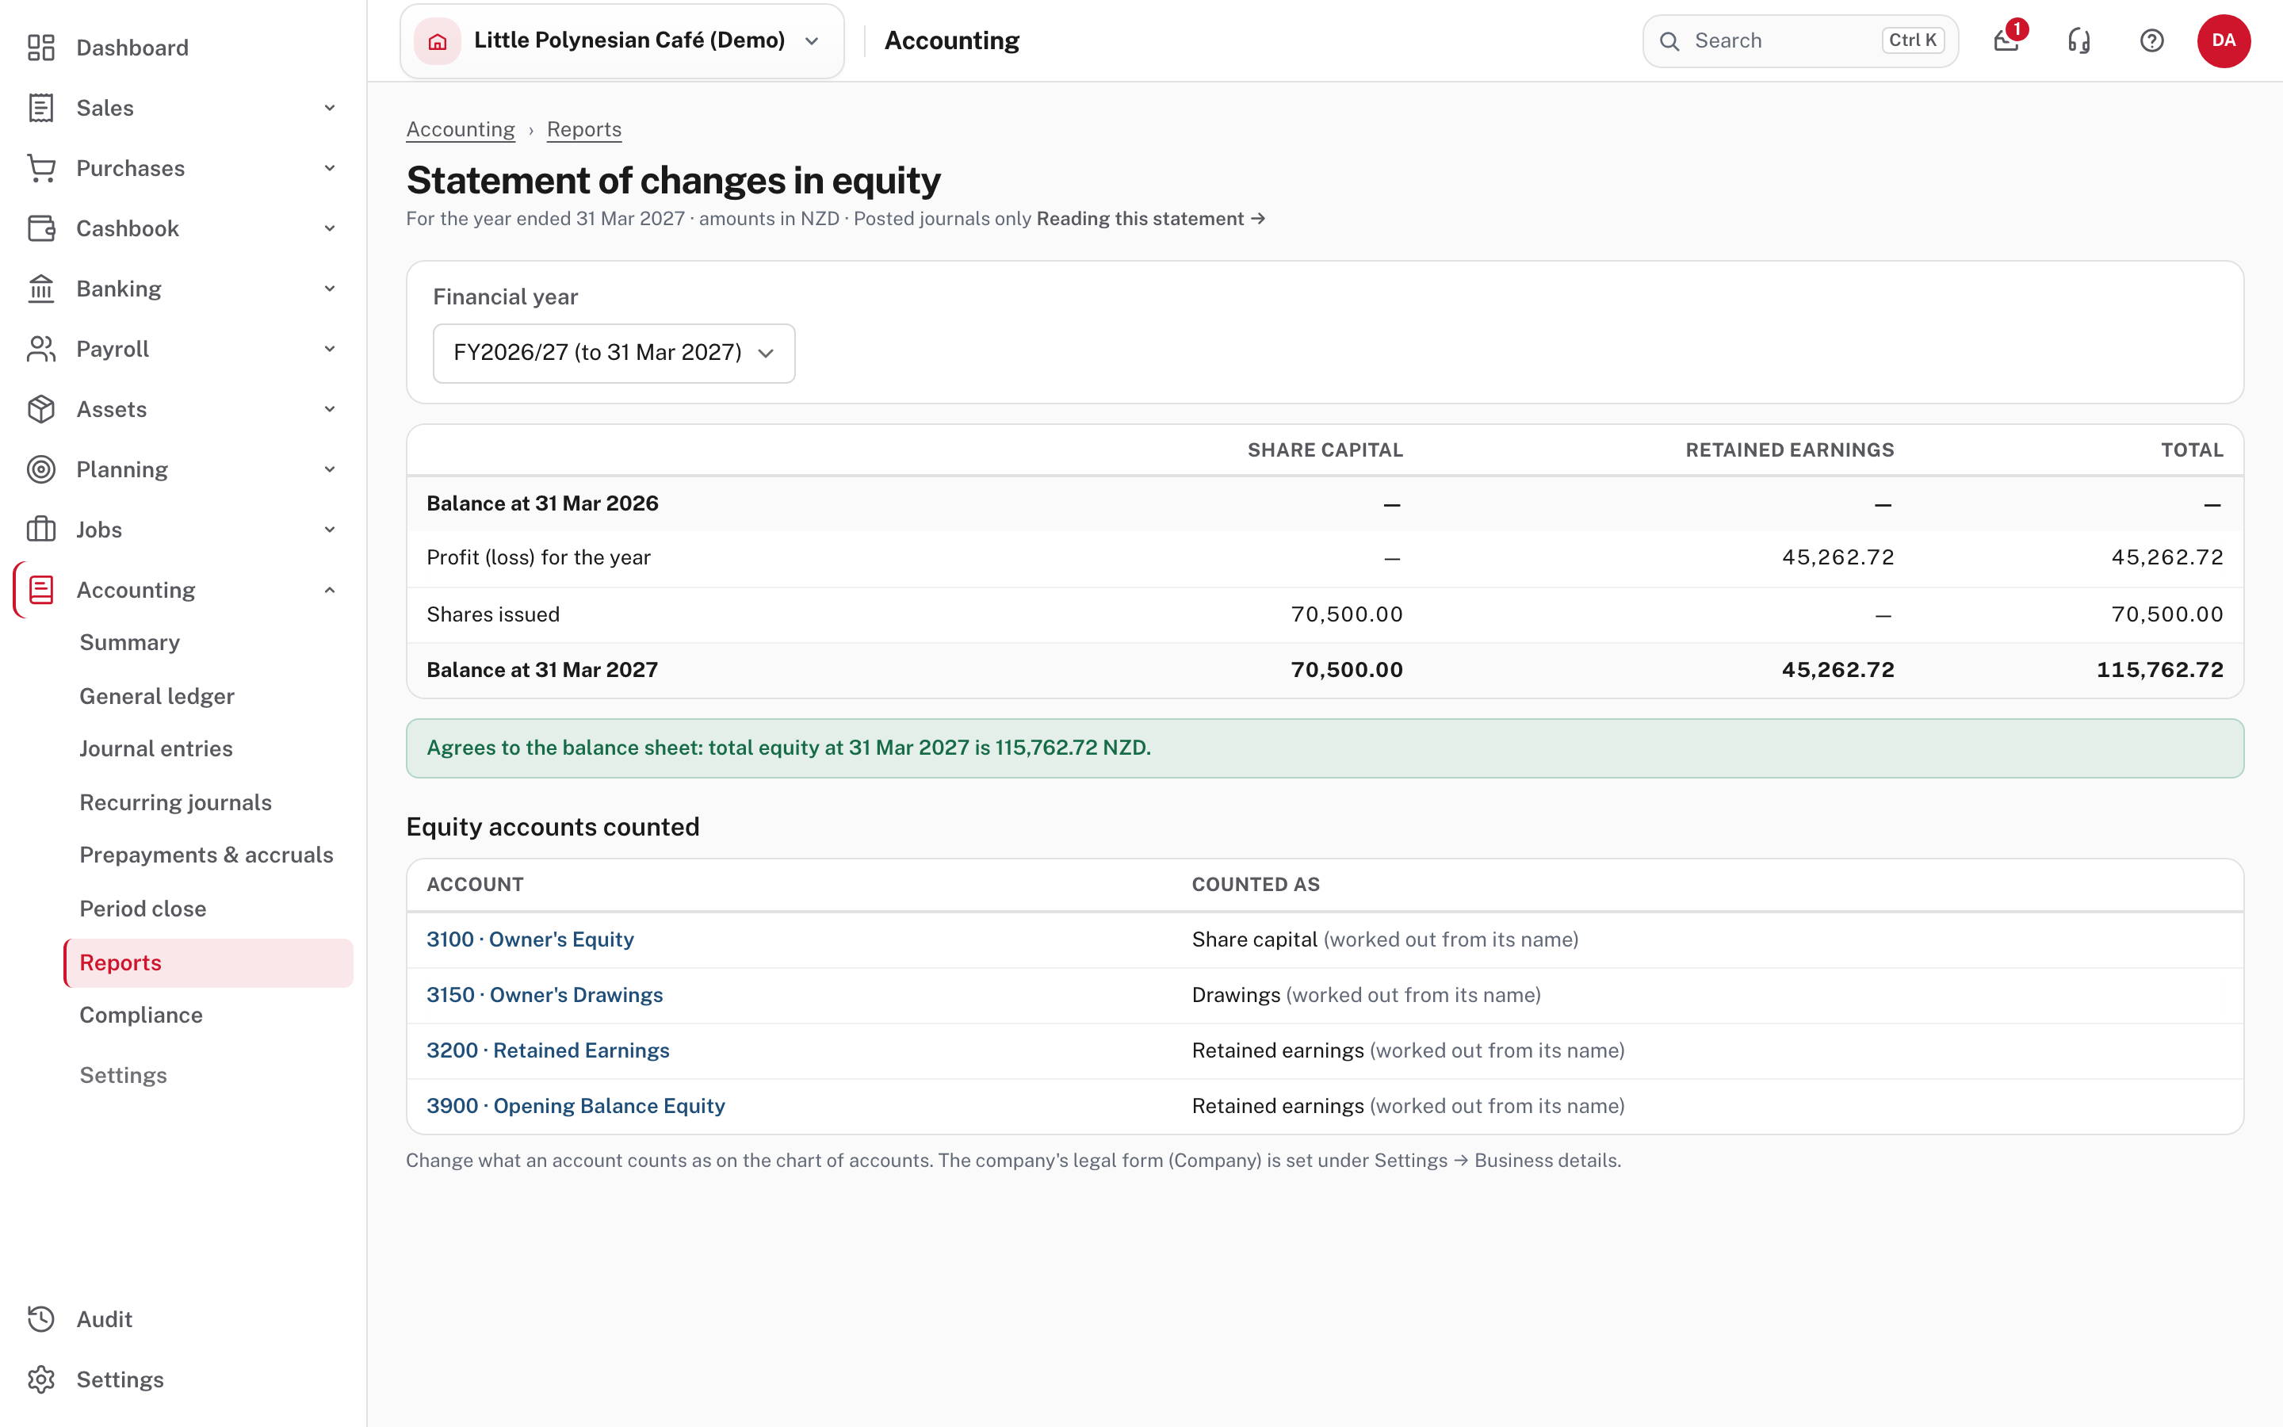Click the Purchases cart icon
Screen dimensions: 2283x1427
pyautogui.click(x=40, y=168)
